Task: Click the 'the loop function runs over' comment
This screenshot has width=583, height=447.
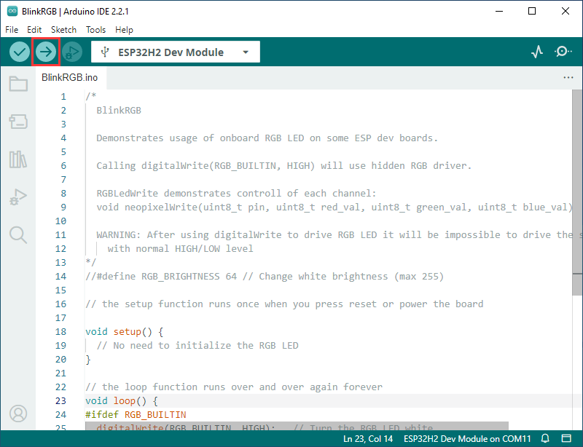Action: [x=234, y=387]
